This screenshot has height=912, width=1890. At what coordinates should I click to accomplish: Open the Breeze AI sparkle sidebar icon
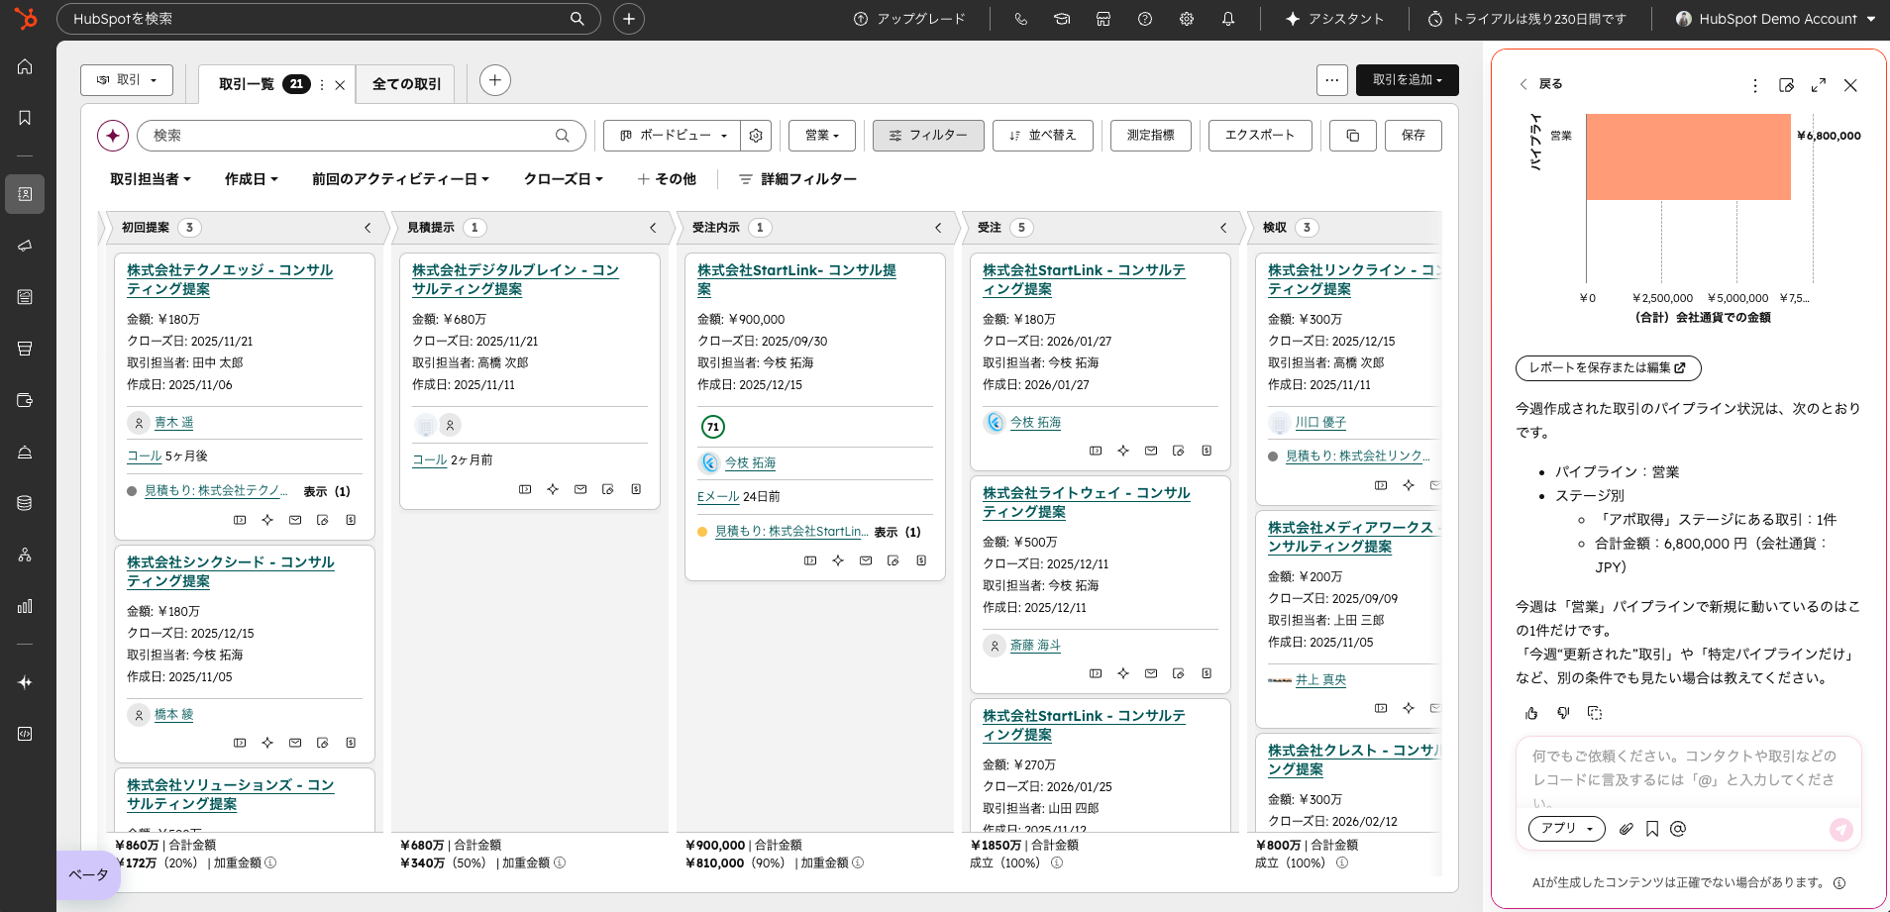25,682
